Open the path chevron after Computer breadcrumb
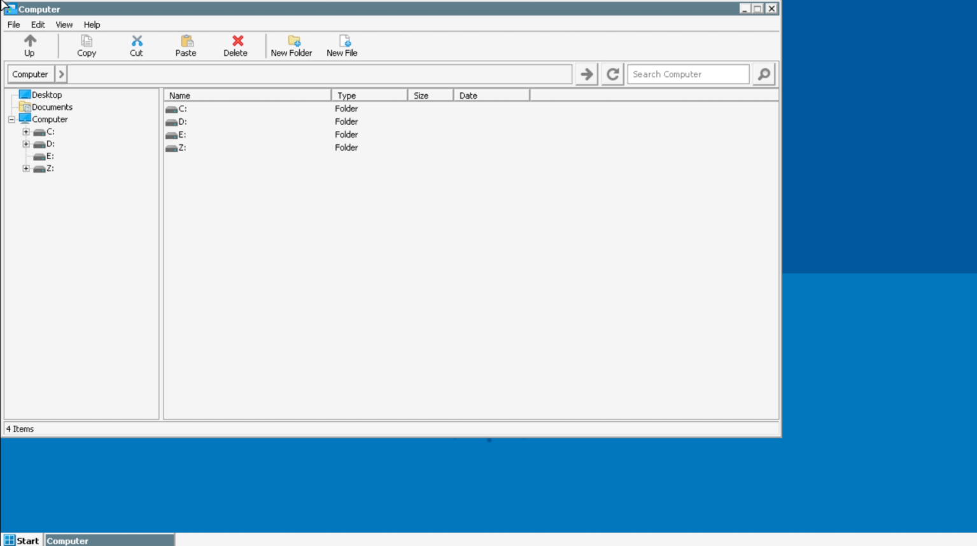Screen dimensions: 977x546 (x=61, y=74)
